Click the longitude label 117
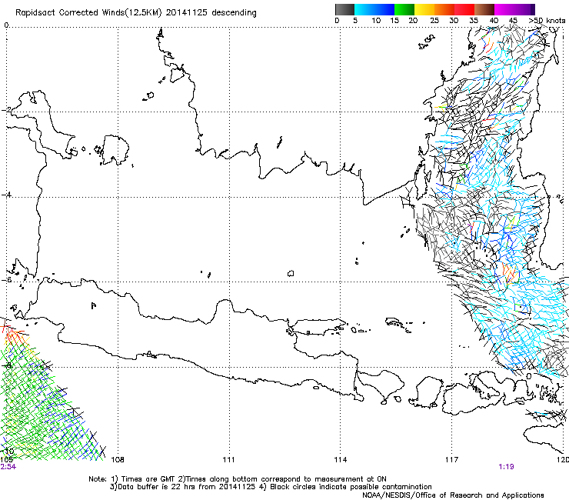The height and width of the screenshot is (500, 569). click(x=452, y=460)
